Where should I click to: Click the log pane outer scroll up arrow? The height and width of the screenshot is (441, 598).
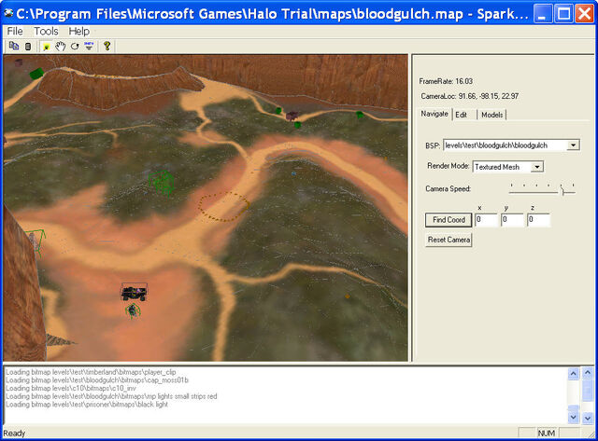(x=588, y=373)
